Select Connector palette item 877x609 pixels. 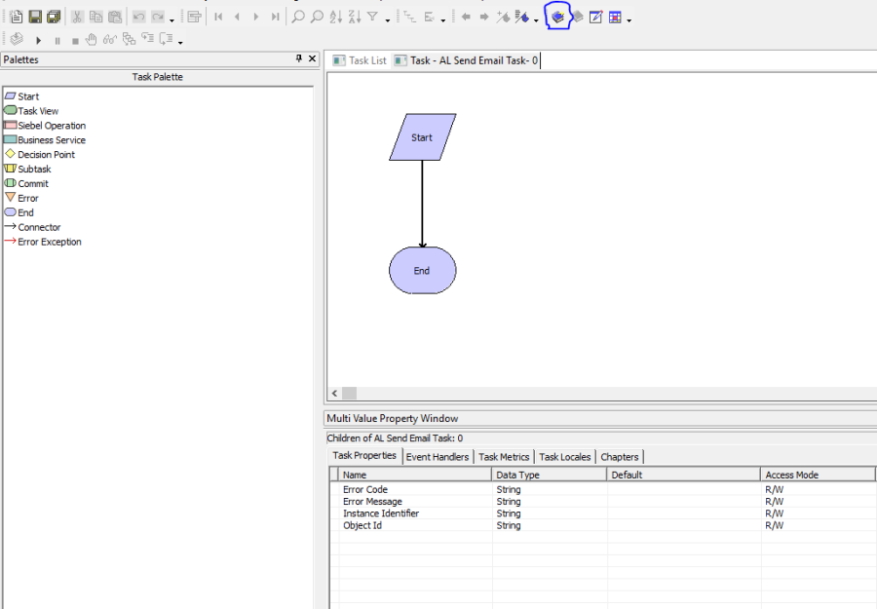click(x=32, y=227)
